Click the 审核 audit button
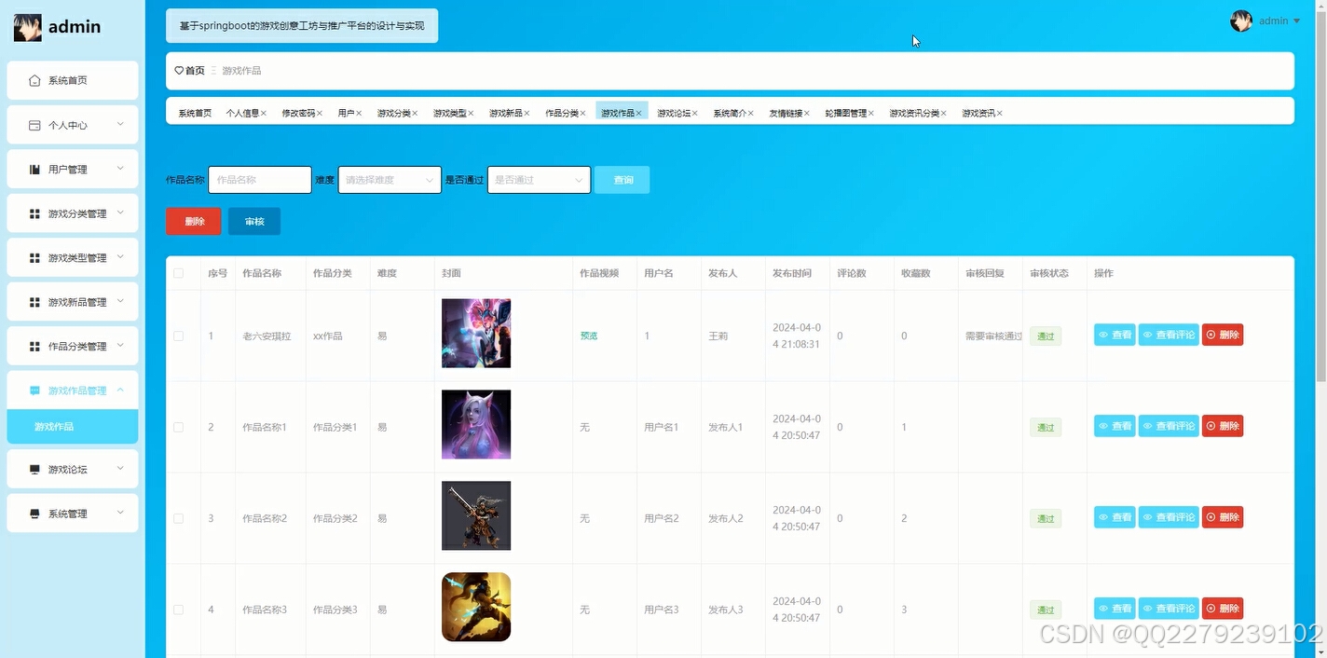Viewport: 1327px width, 658px height. (x=253, y=221)
